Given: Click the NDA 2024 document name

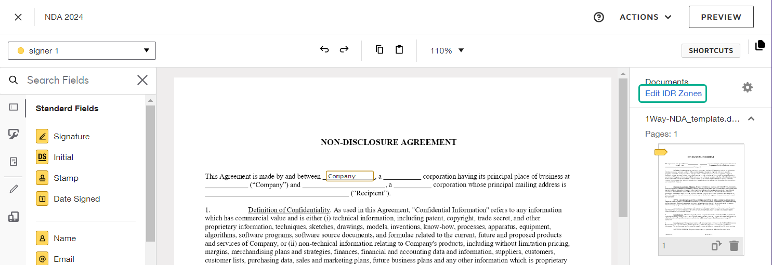Looking at the screenshot, I should pyautogui.click(x=64, y=17).
